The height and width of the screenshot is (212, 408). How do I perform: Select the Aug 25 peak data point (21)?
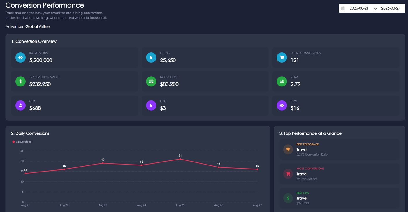tap(180, 159)
